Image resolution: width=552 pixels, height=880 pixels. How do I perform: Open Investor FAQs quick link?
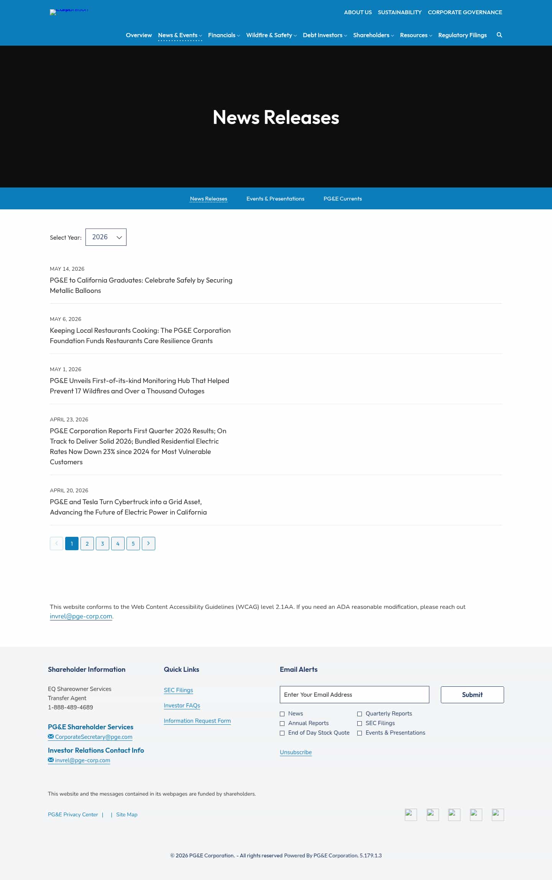[182, 706]
